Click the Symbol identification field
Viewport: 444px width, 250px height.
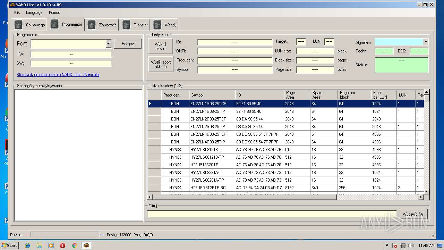click(x=235, y=70)
